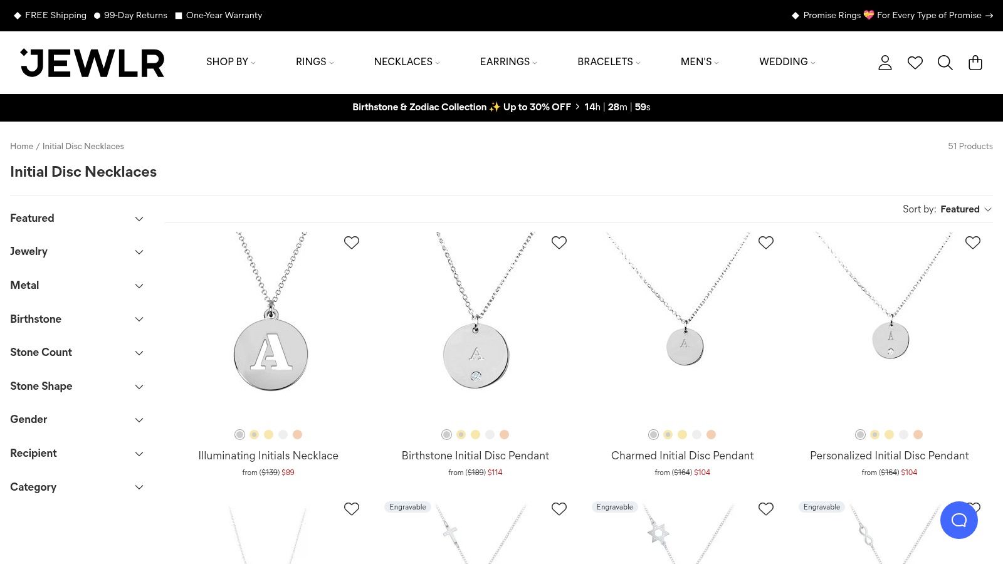Open the shopping bag icon
The image size is (1003, 564).
(x=975, y=63)
